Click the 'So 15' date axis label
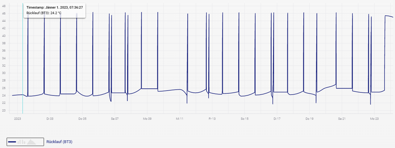395x148 pixels. 244,119
